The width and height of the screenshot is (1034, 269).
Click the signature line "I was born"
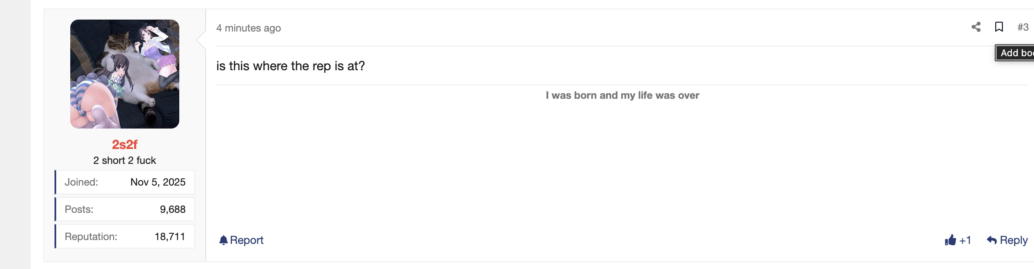point(623,95)
